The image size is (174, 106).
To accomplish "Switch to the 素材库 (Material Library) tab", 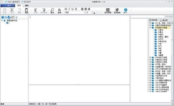I will click(x=153, y=20).
